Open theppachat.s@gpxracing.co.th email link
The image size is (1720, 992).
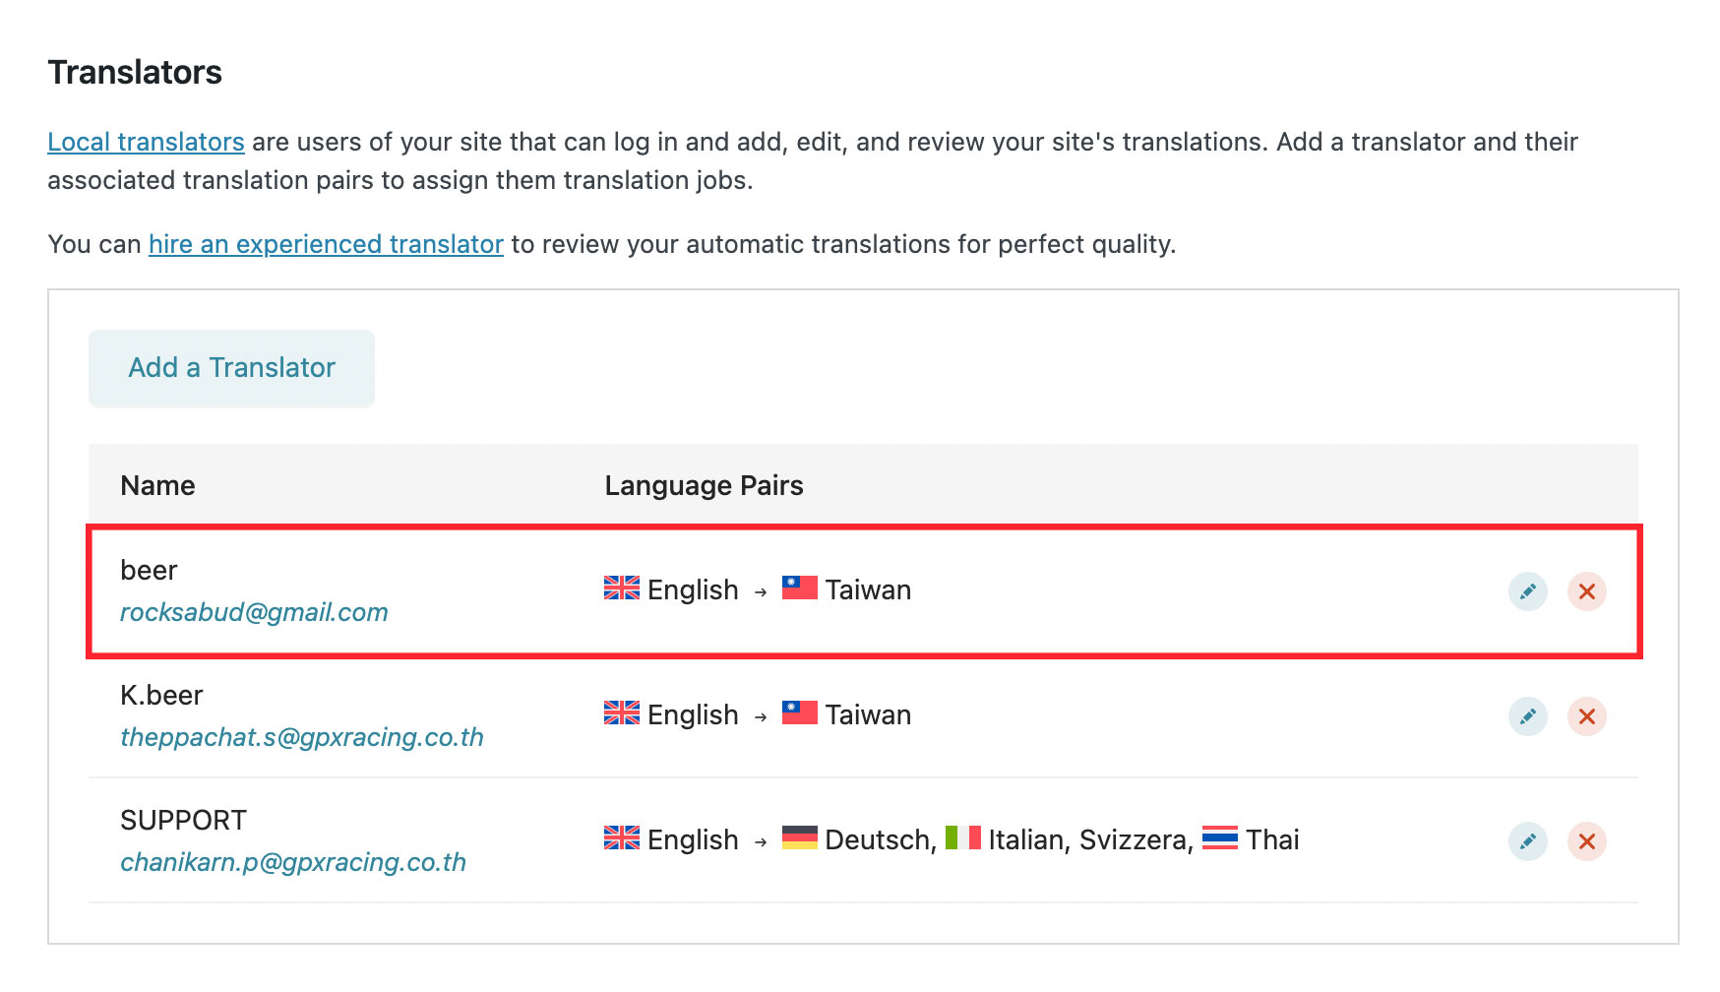(302, 737)
